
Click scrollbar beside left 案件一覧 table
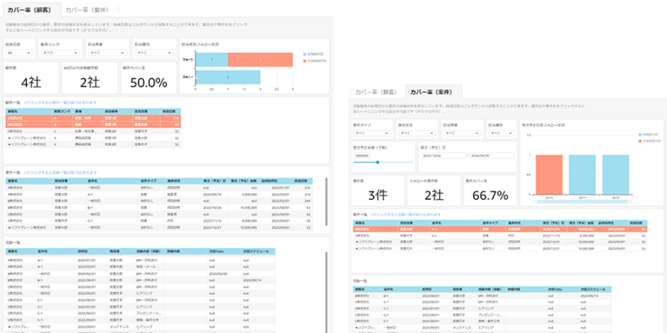(x=326, y=200)
